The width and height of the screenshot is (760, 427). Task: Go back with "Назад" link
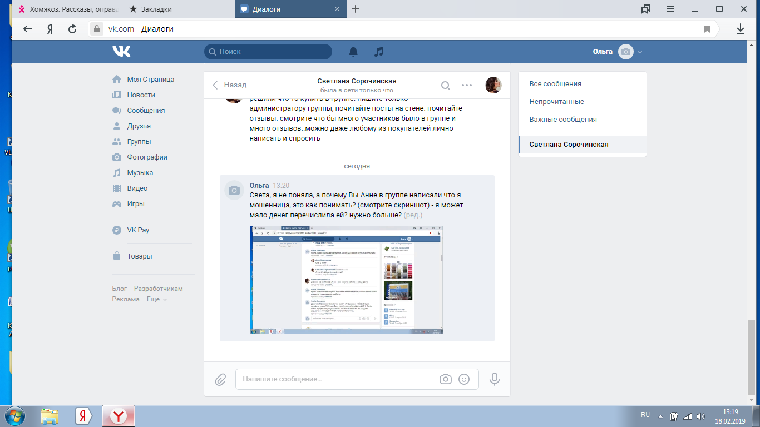tap(230, 85)
